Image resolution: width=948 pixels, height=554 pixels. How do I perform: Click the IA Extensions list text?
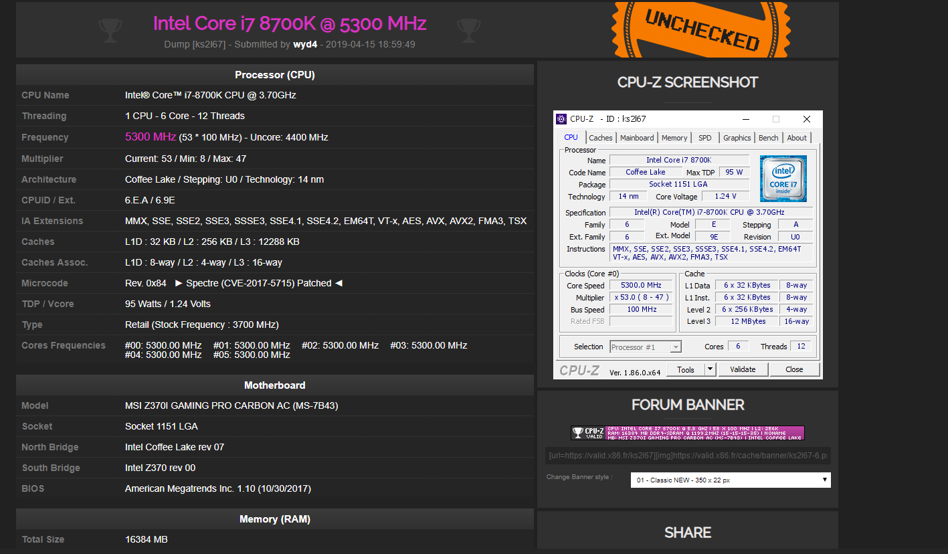point(326,221)
